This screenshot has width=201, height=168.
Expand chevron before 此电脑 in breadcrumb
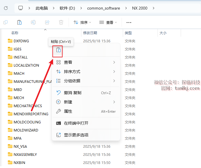pos(29,8)
